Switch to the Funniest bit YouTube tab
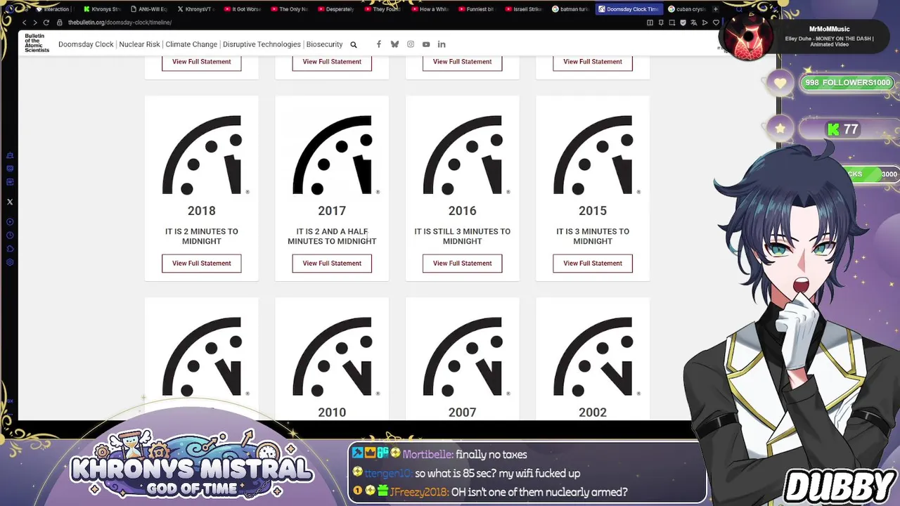The image size is (900, 506). 476,9
